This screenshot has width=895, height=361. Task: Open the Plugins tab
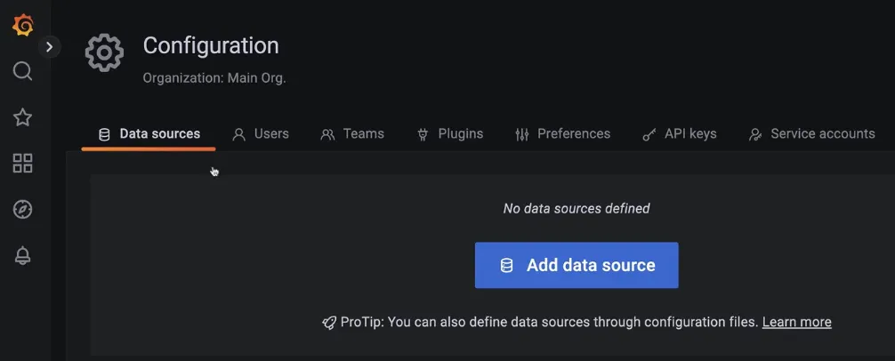pos(450,134)
